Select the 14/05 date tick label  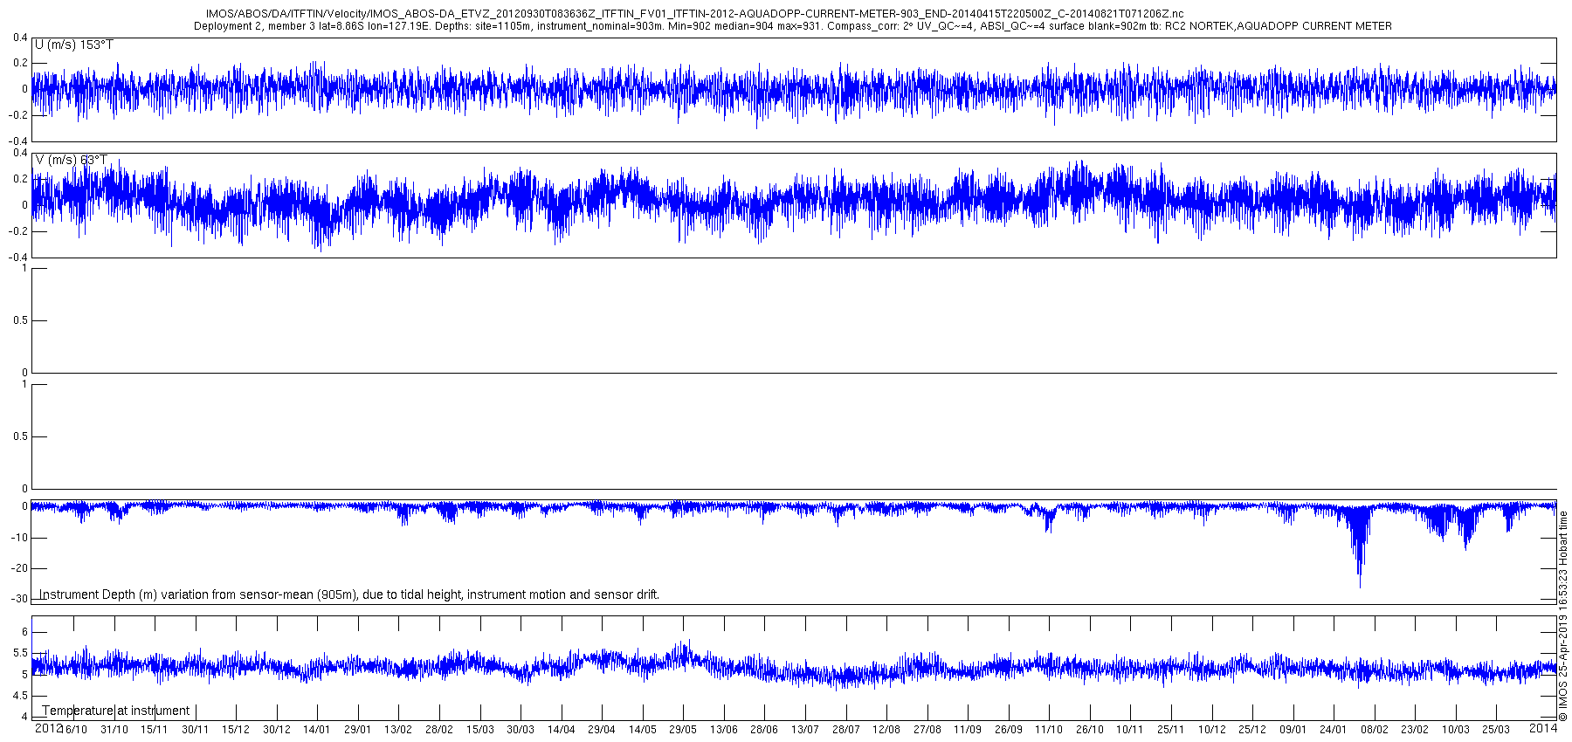(x=642, y=730)
